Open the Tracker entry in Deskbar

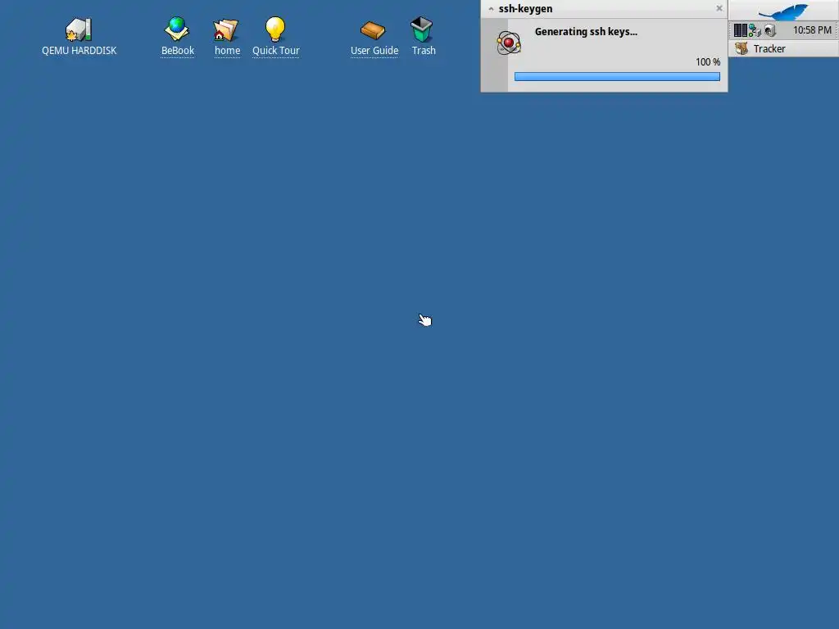click(783, 48)
